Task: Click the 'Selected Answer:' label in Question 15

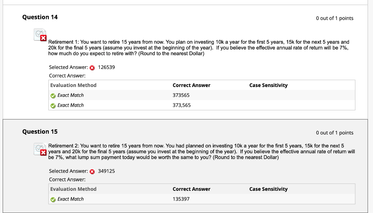Action: [x=68, y=171]
